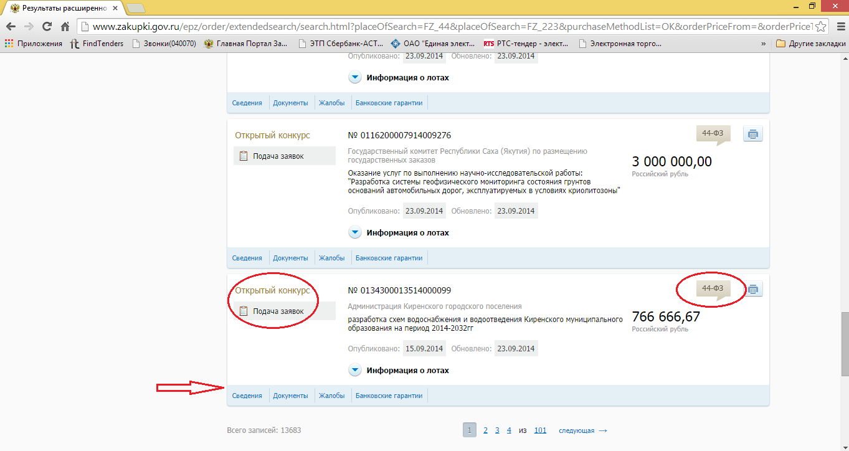Open Документы tab of Yakutia tender
849x451 pixels.
(290, 258)
